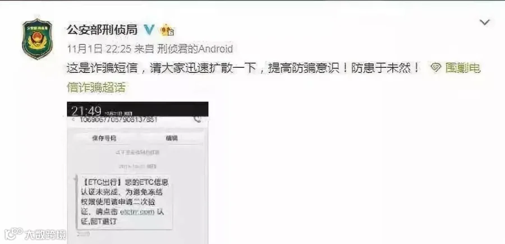Expand the post options chevron
Screen dimensions: 505x244
pos(484,22)
